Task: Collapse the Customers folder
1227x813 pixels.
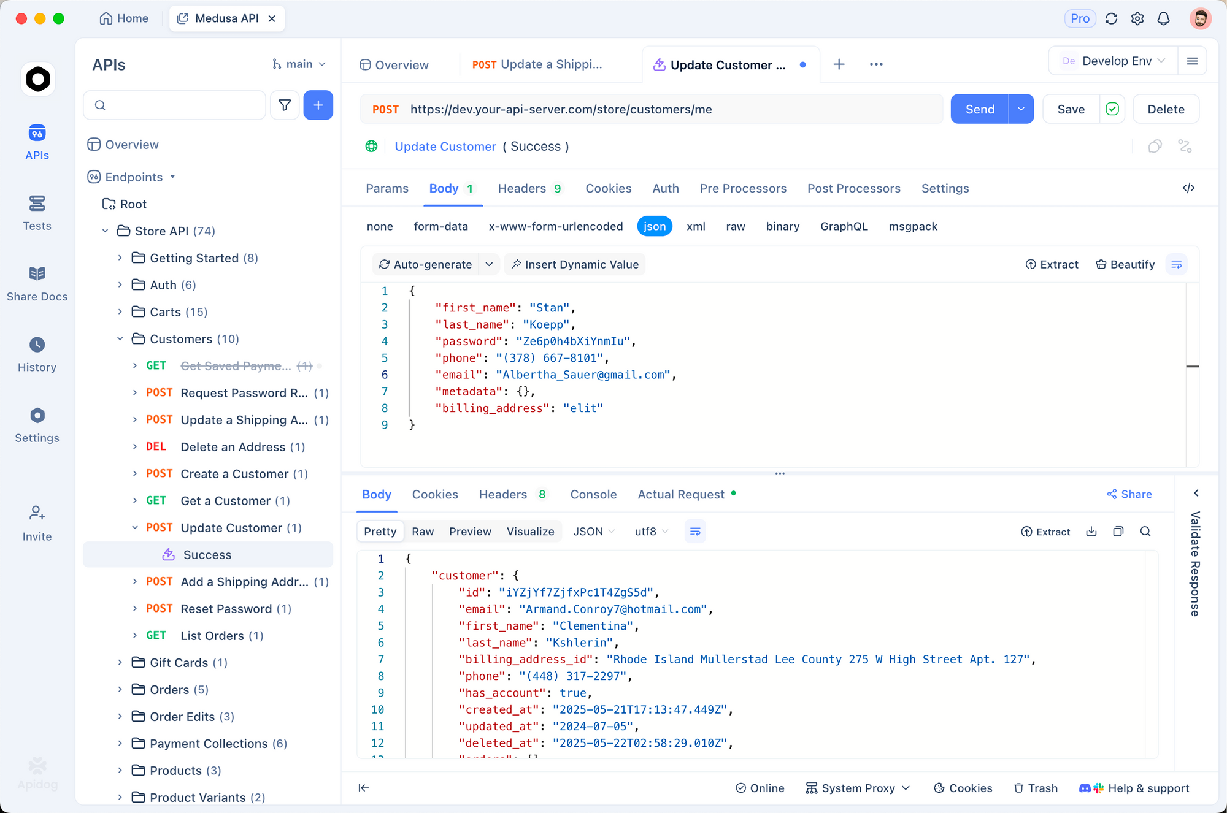Action: pyautogui.click(x=120, y=339)
